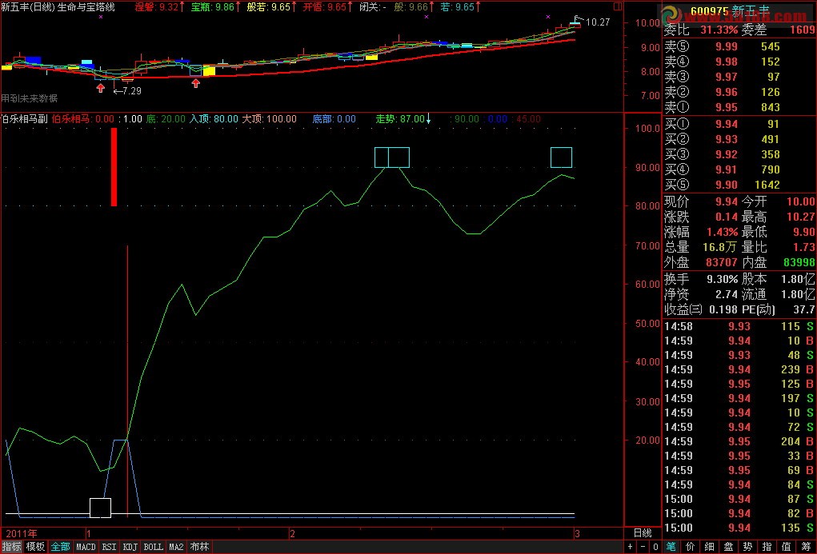Click the 委比 31.33% value
This screenshot has width=817, height=554.
719,30
